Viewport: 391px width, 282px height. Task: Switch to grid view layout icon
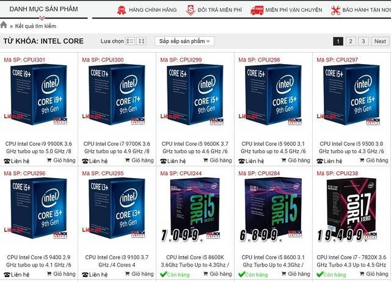click(x=141, y=41)
